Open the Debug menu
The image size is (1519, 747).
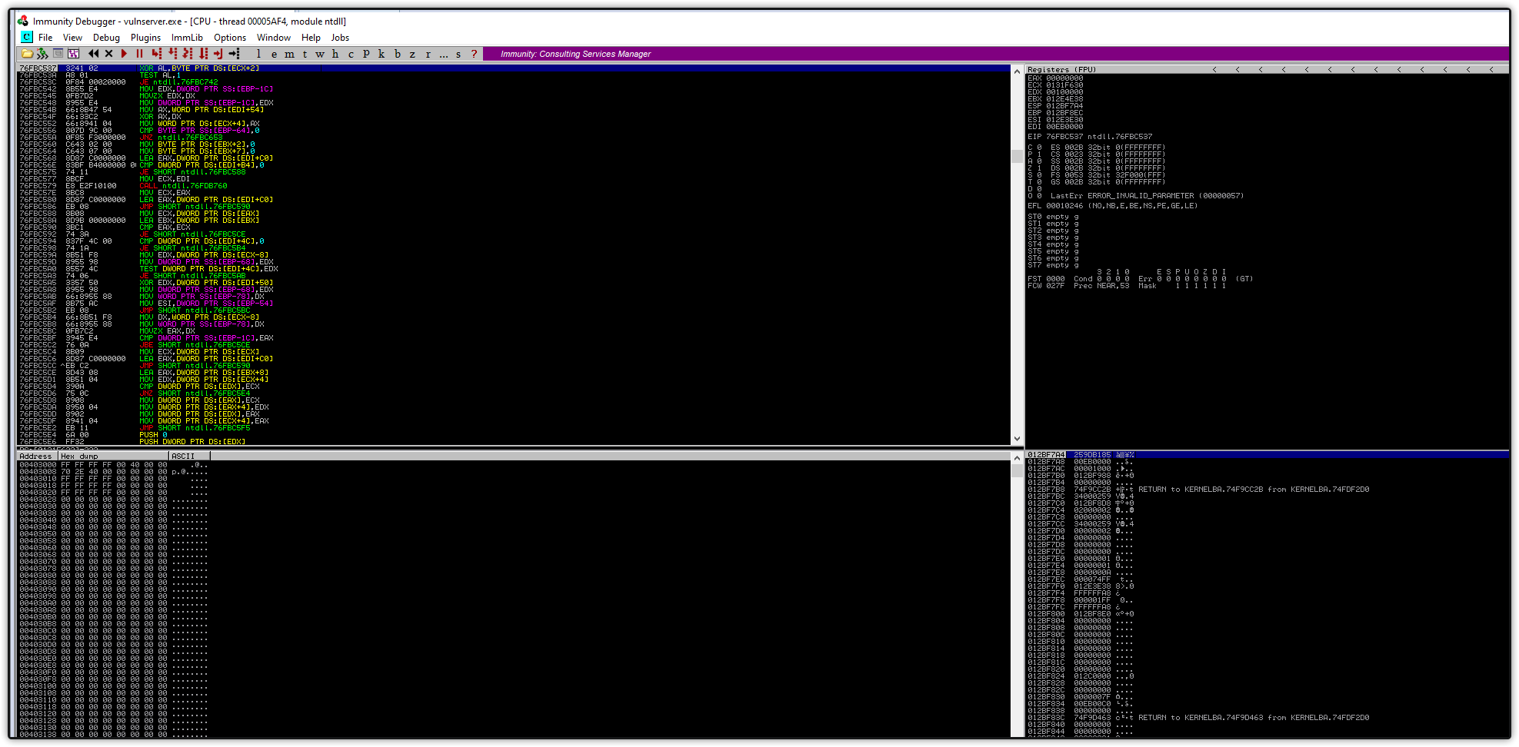[x=106, y=38]
